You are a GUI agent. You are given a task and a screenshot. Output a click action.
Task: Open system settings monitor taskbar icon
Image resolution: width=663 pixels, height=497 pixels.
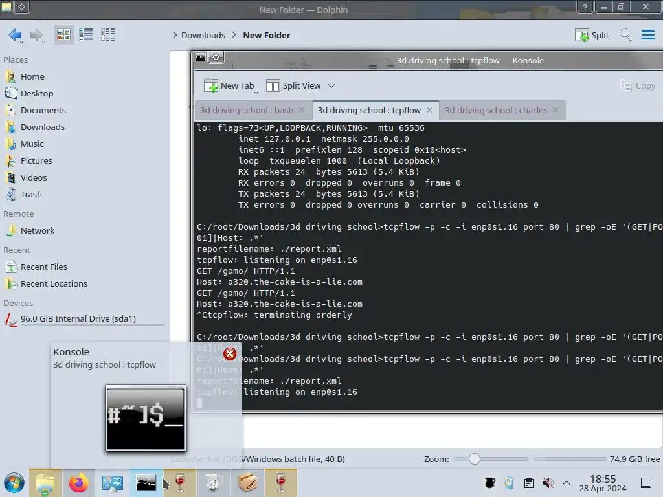click(x=113, y=483)
